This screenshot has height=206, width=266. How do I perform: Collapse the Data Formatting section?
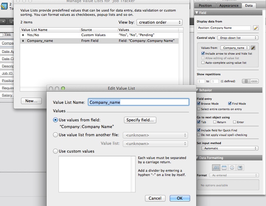point(197,158)
